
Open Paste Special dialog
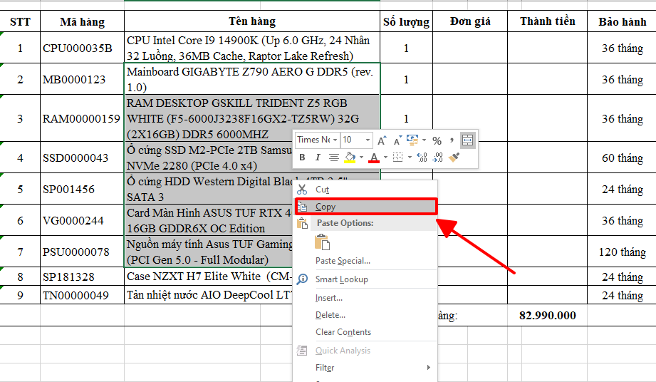[x=365, y=261]
